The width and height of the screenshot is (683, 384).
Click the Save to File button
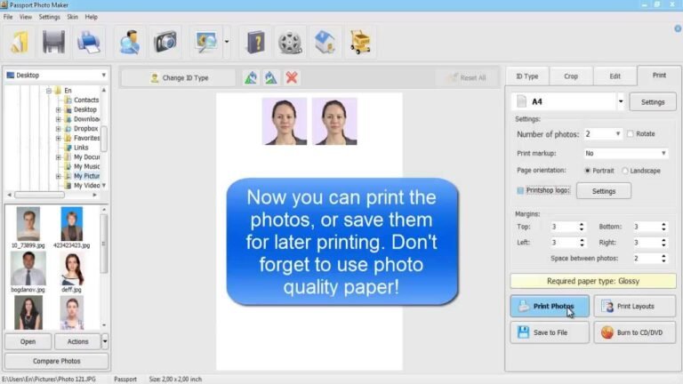(550, 332)
